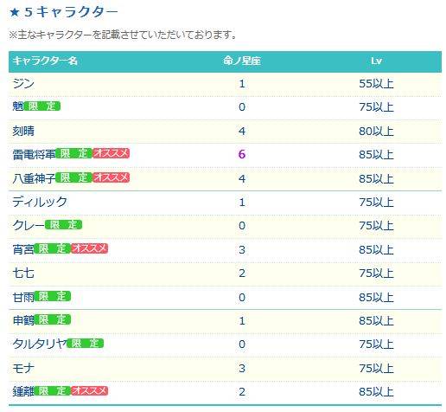Viewport: 446px width, 412px height.
Task: Click the 限定 badge beside クレー
Action: [63, 224]
